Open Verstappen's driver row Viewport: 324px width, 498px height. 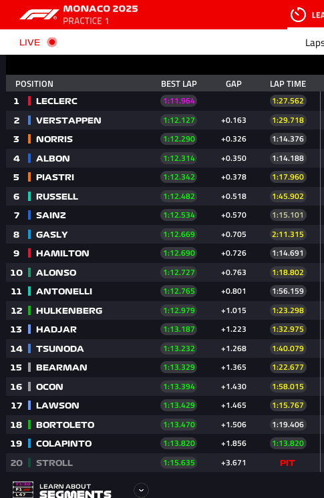[x=163, y=120]
